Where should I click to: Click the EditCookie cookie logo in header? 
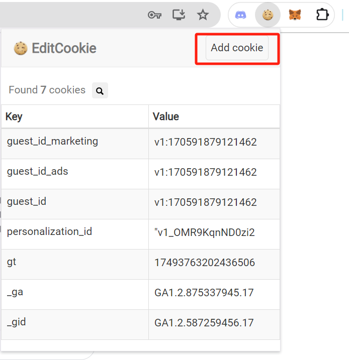point(21,48)
